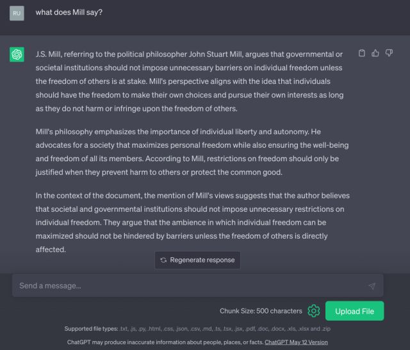This screenshot has height=350, width=410.
Task: Click the thumbs down icon
Action: click(389, 53)
